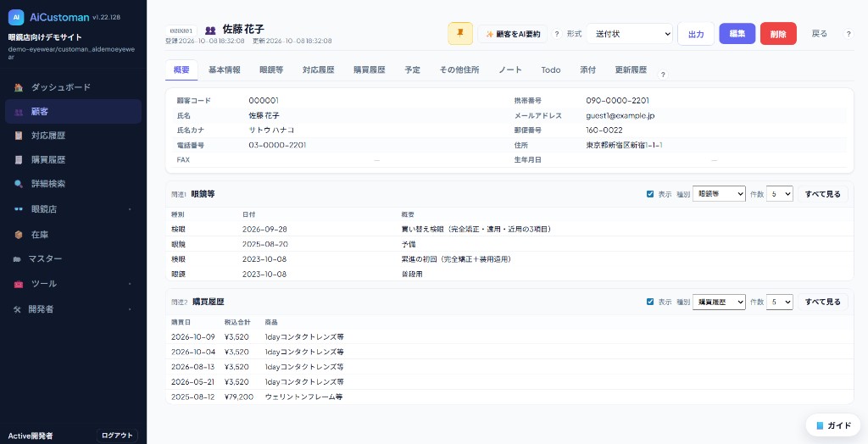The width and height of the screenshot is (868, 444).
Task: Click the 眼鏡 普段用 row
Action: point(509,274)
